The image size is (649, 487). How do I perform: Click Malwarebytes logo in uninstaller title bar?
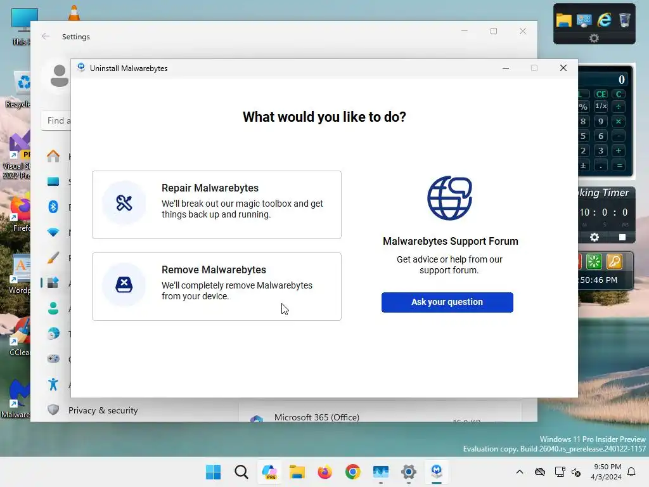[81, 67]
